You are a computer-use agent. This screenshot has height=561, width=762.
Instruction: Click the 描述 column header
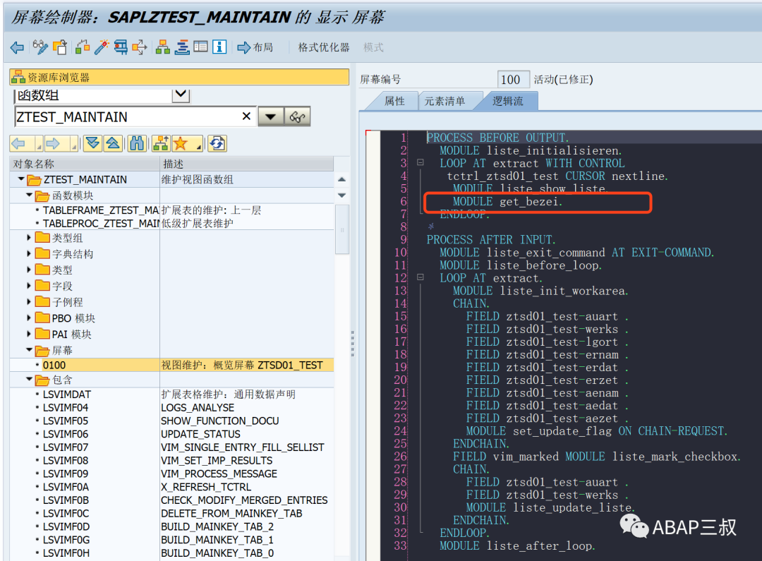[x=247, y=164]
